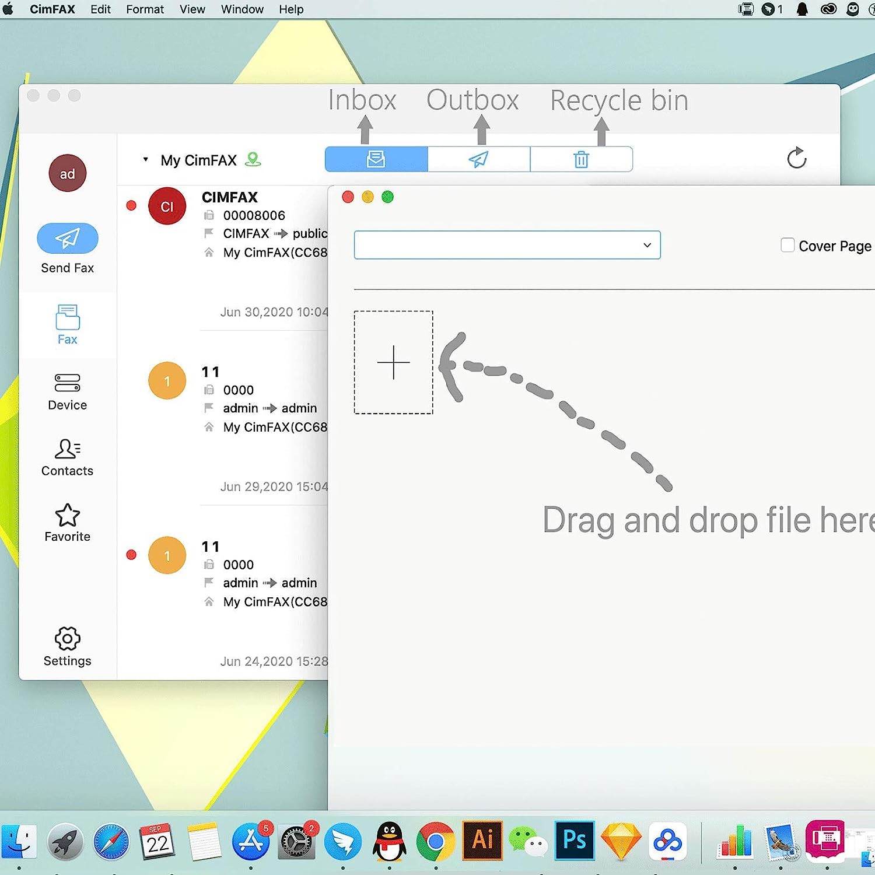The height and width of the screenshot is (875, 875).
Task: Open the Format menu
Action: (x=145, y=9)
